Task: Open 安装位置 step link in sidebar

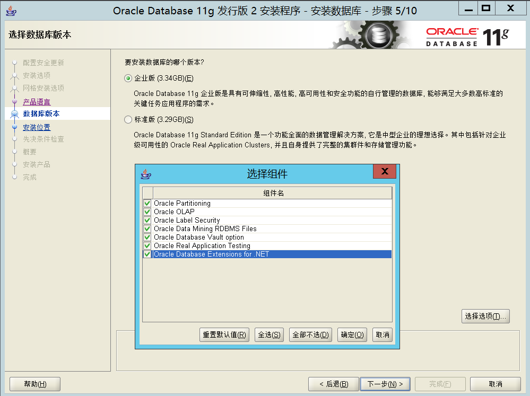Action: (x=37, y=127)
